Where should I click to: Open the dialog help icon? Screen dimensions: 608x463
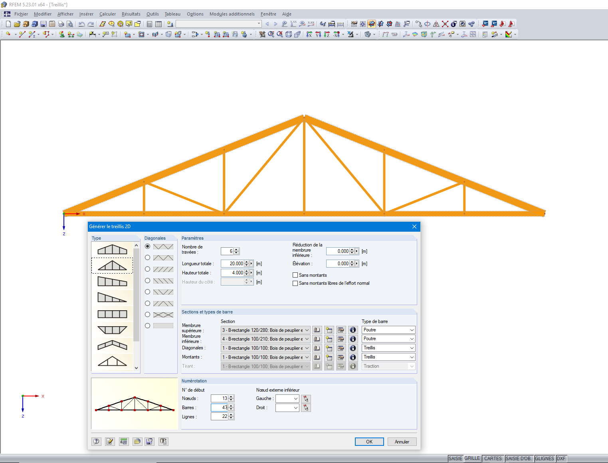click(x=96, y=441)
